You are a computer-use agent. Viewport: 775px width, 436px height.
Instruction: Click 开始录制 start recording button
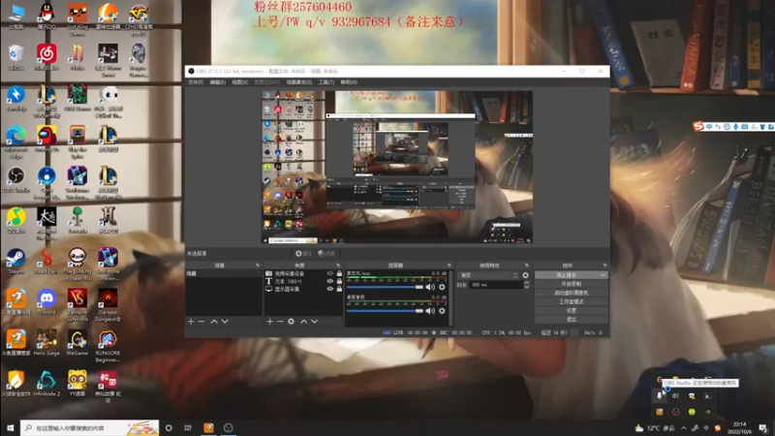572,284
